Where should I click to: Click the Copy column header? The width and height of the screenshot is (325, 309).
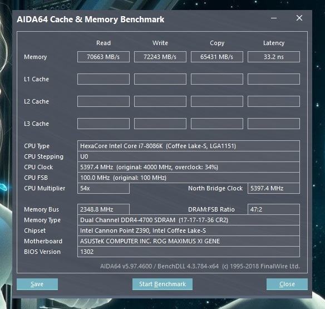click(217, 43)
